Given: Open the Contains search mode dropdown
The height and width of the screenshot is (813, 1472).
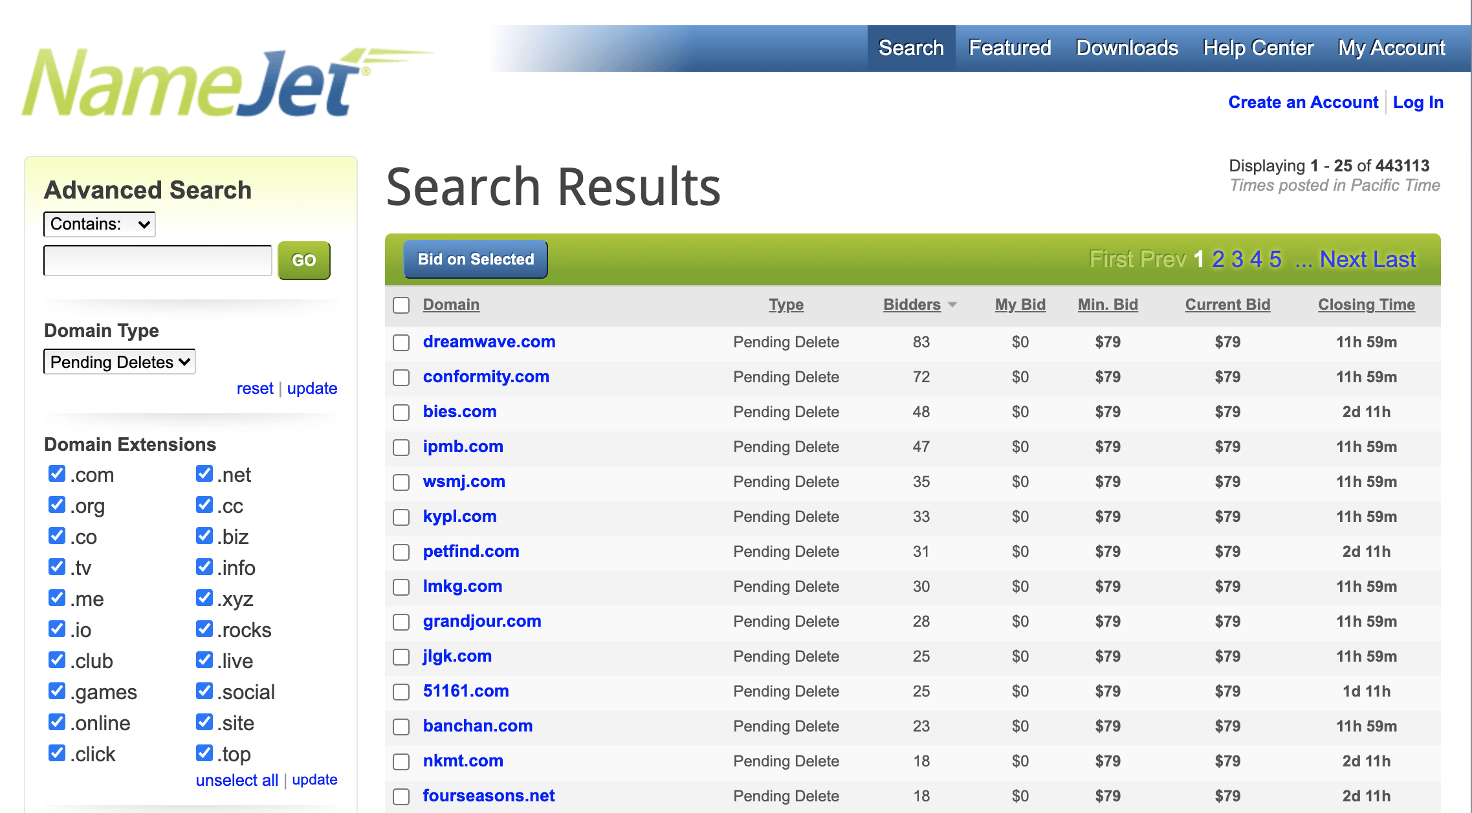Looking at the screenshot, I should [100, 224].
